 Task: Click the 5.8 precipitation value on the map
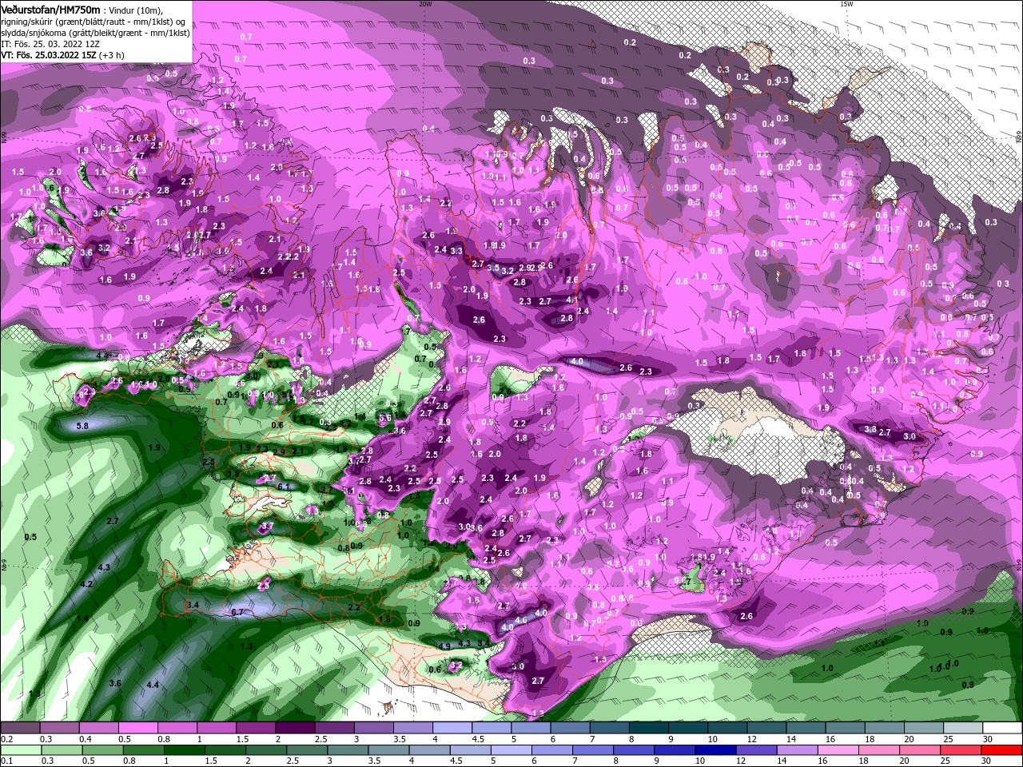pyautogui.click(x=82, y=426)
